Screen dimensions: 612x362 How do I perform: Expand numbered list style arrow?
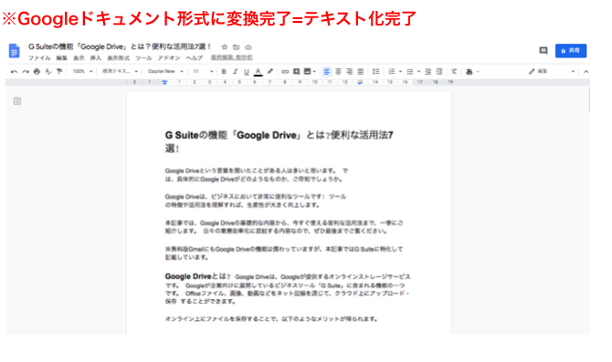coord(400,72)
